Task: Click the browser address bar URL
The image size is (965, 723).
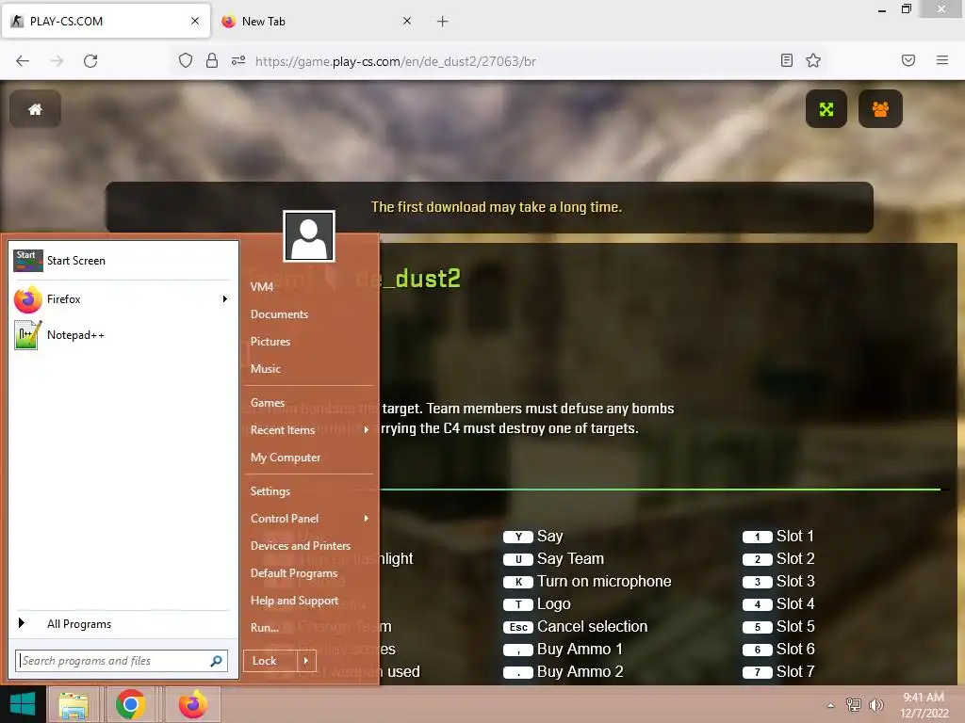Action: coord(395,61)
